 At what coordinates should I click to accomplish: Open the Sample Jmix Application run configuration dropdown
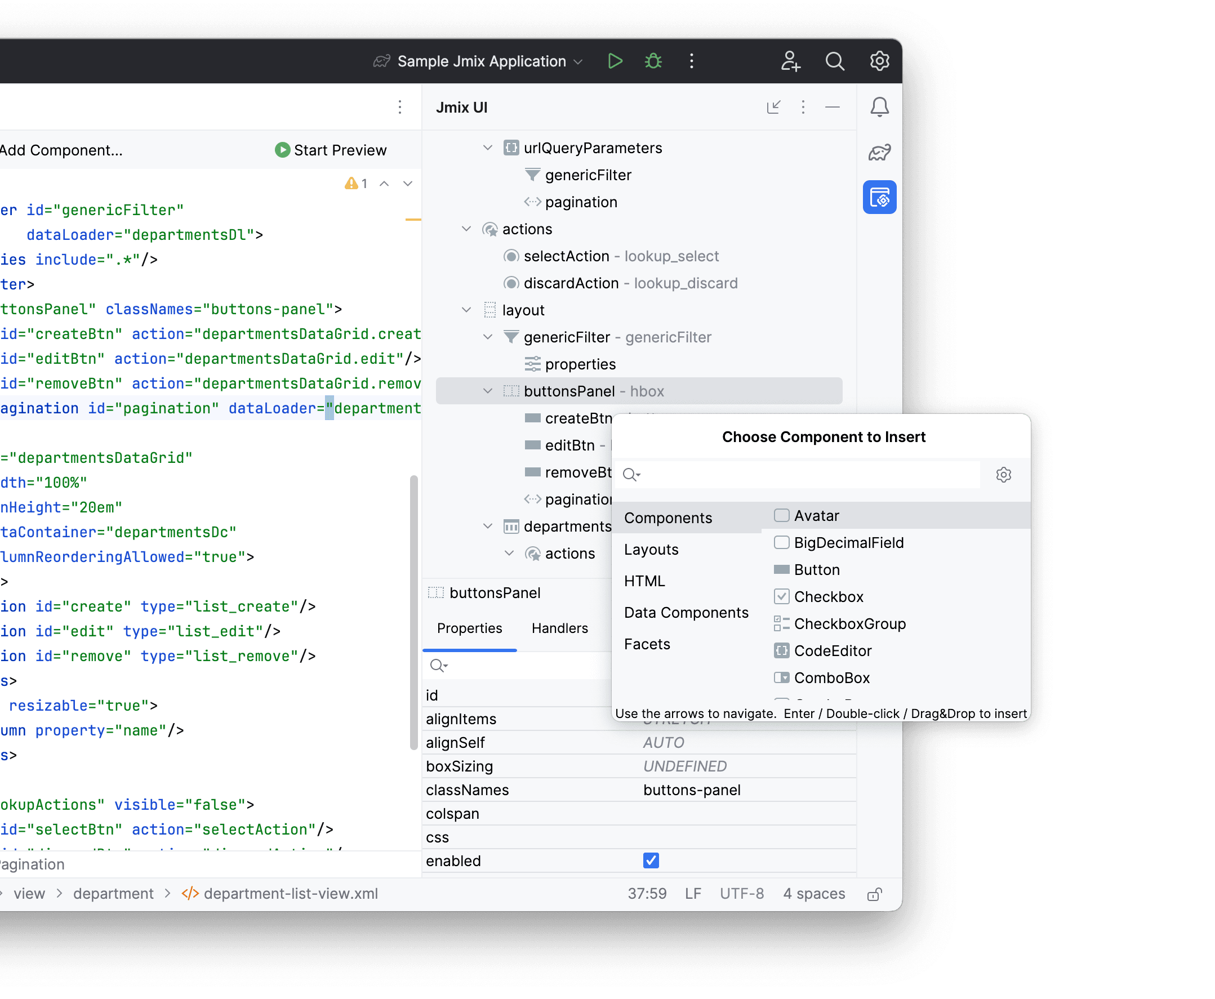click(x=478, y=61)
